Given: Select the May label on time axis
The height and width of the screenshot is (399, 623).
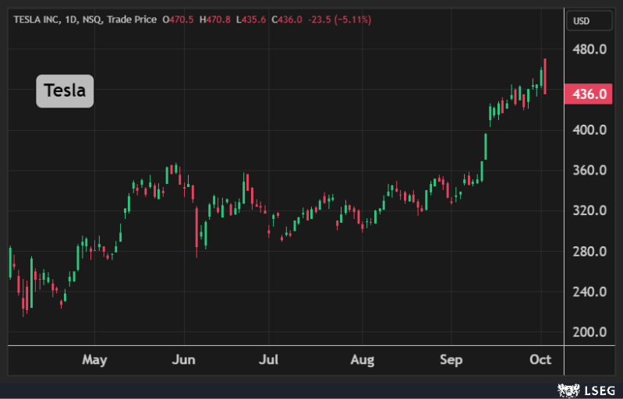Looking at the screenshot, I should coord(94,360).
